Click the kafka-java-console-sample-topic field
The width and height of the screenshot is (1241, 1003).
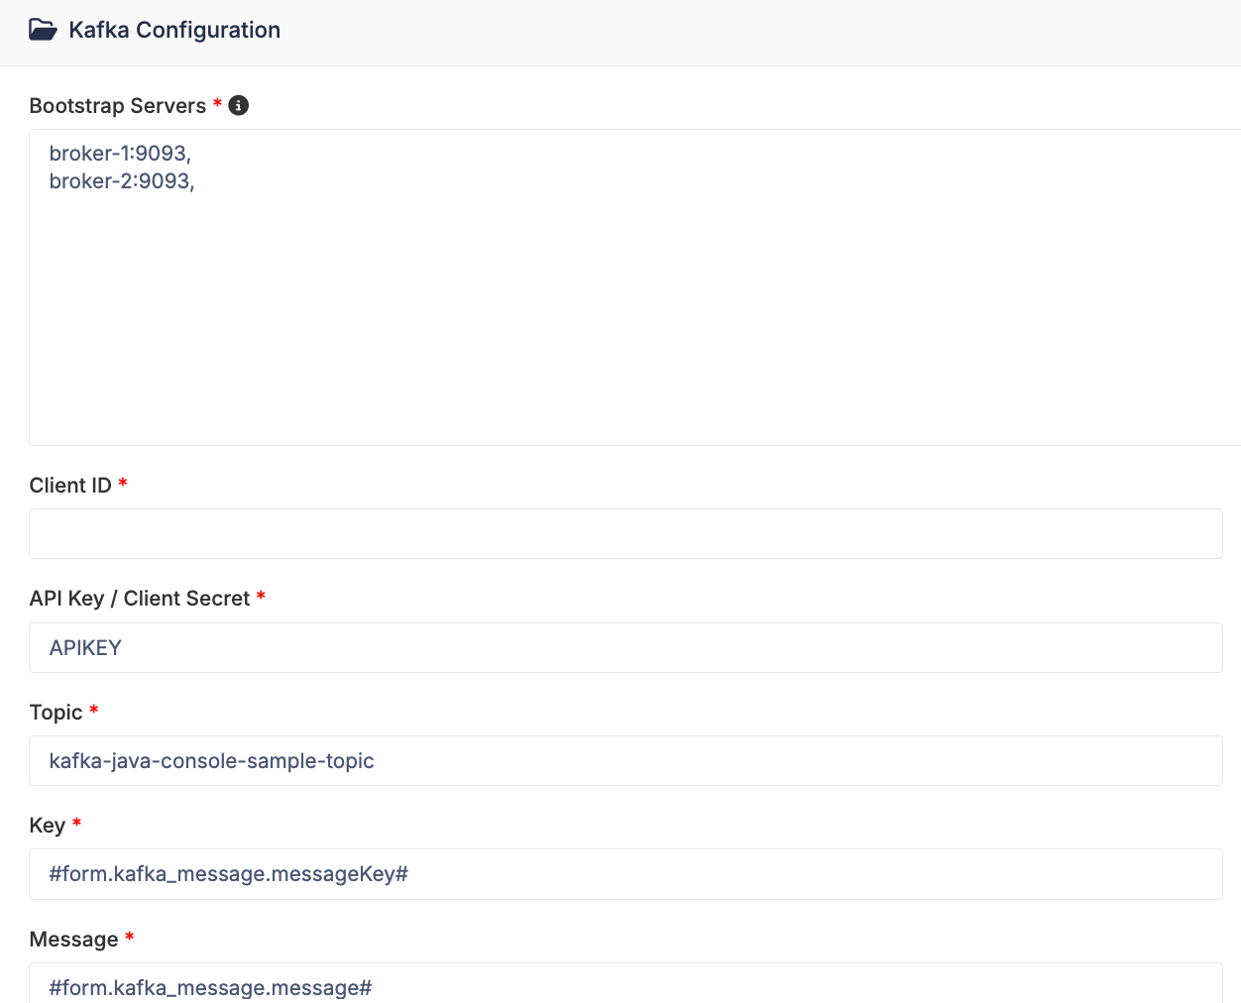(625, 760)
